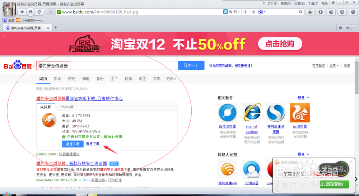This screenshot has height=196, width=359.
Task: Click the Internet Explorer icon
Action: click(x=252, y=112)
